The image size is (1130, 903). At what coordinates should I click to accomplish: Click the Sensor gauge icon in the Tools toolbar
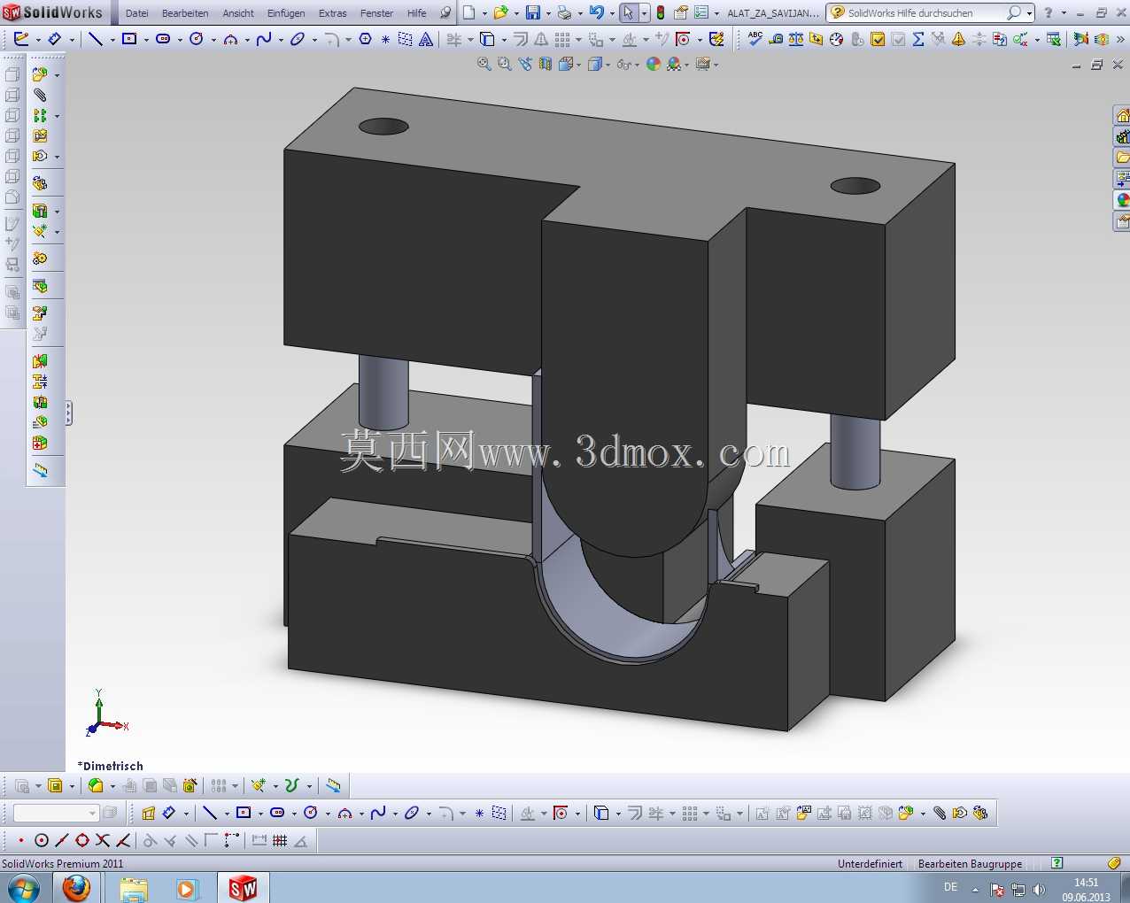pyautogui.click(x=837, y=39)
